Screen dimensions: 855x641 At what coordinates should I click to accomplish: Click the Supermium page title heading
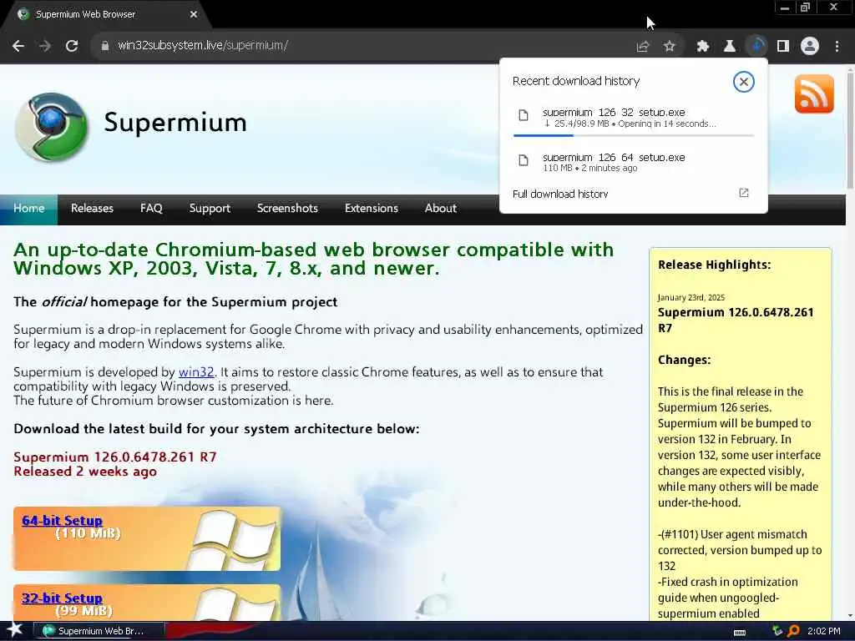click(x=175, y=122)
